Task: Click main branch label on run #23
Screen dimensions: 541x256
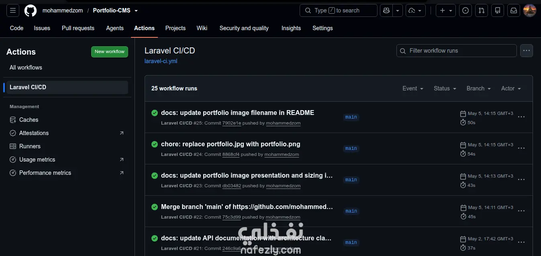Action: [x=351, y=180]
